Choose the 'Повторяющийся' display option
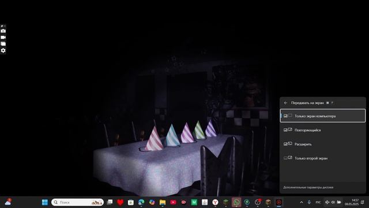The width and height of the screenshot is (369, 208). tap(323, 130)
